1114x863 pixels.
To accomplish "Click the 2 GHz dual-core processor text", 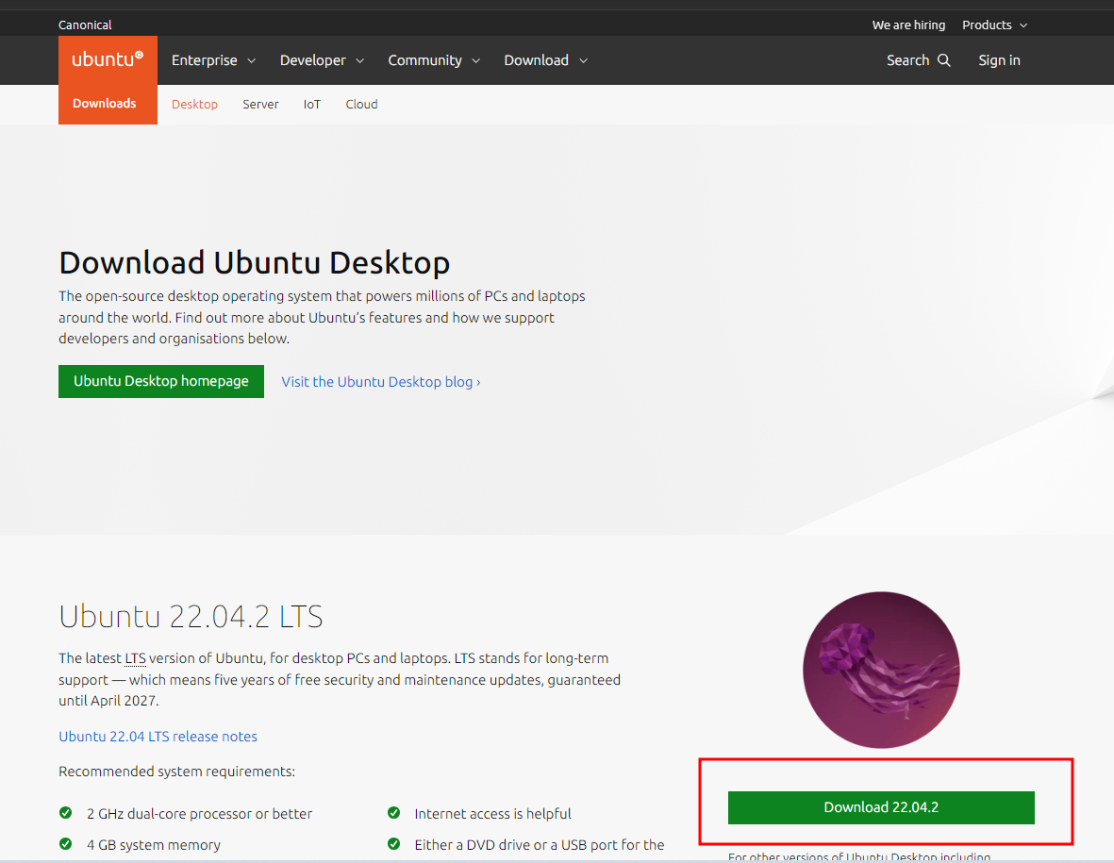I will [x=200, y=814].
